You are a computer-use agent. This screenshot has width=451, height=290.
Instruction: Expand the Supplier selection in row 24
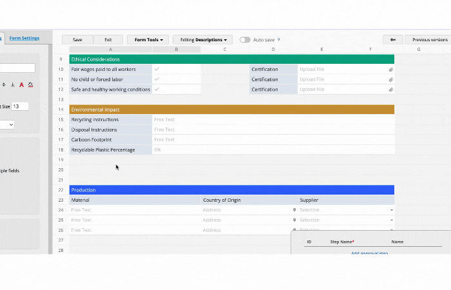[x=391, y=210]
